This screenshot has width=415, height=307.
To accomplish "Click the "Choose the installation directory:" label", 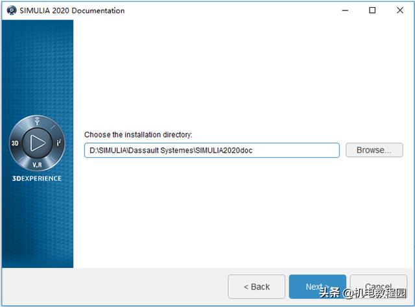I will click(138, 134).
